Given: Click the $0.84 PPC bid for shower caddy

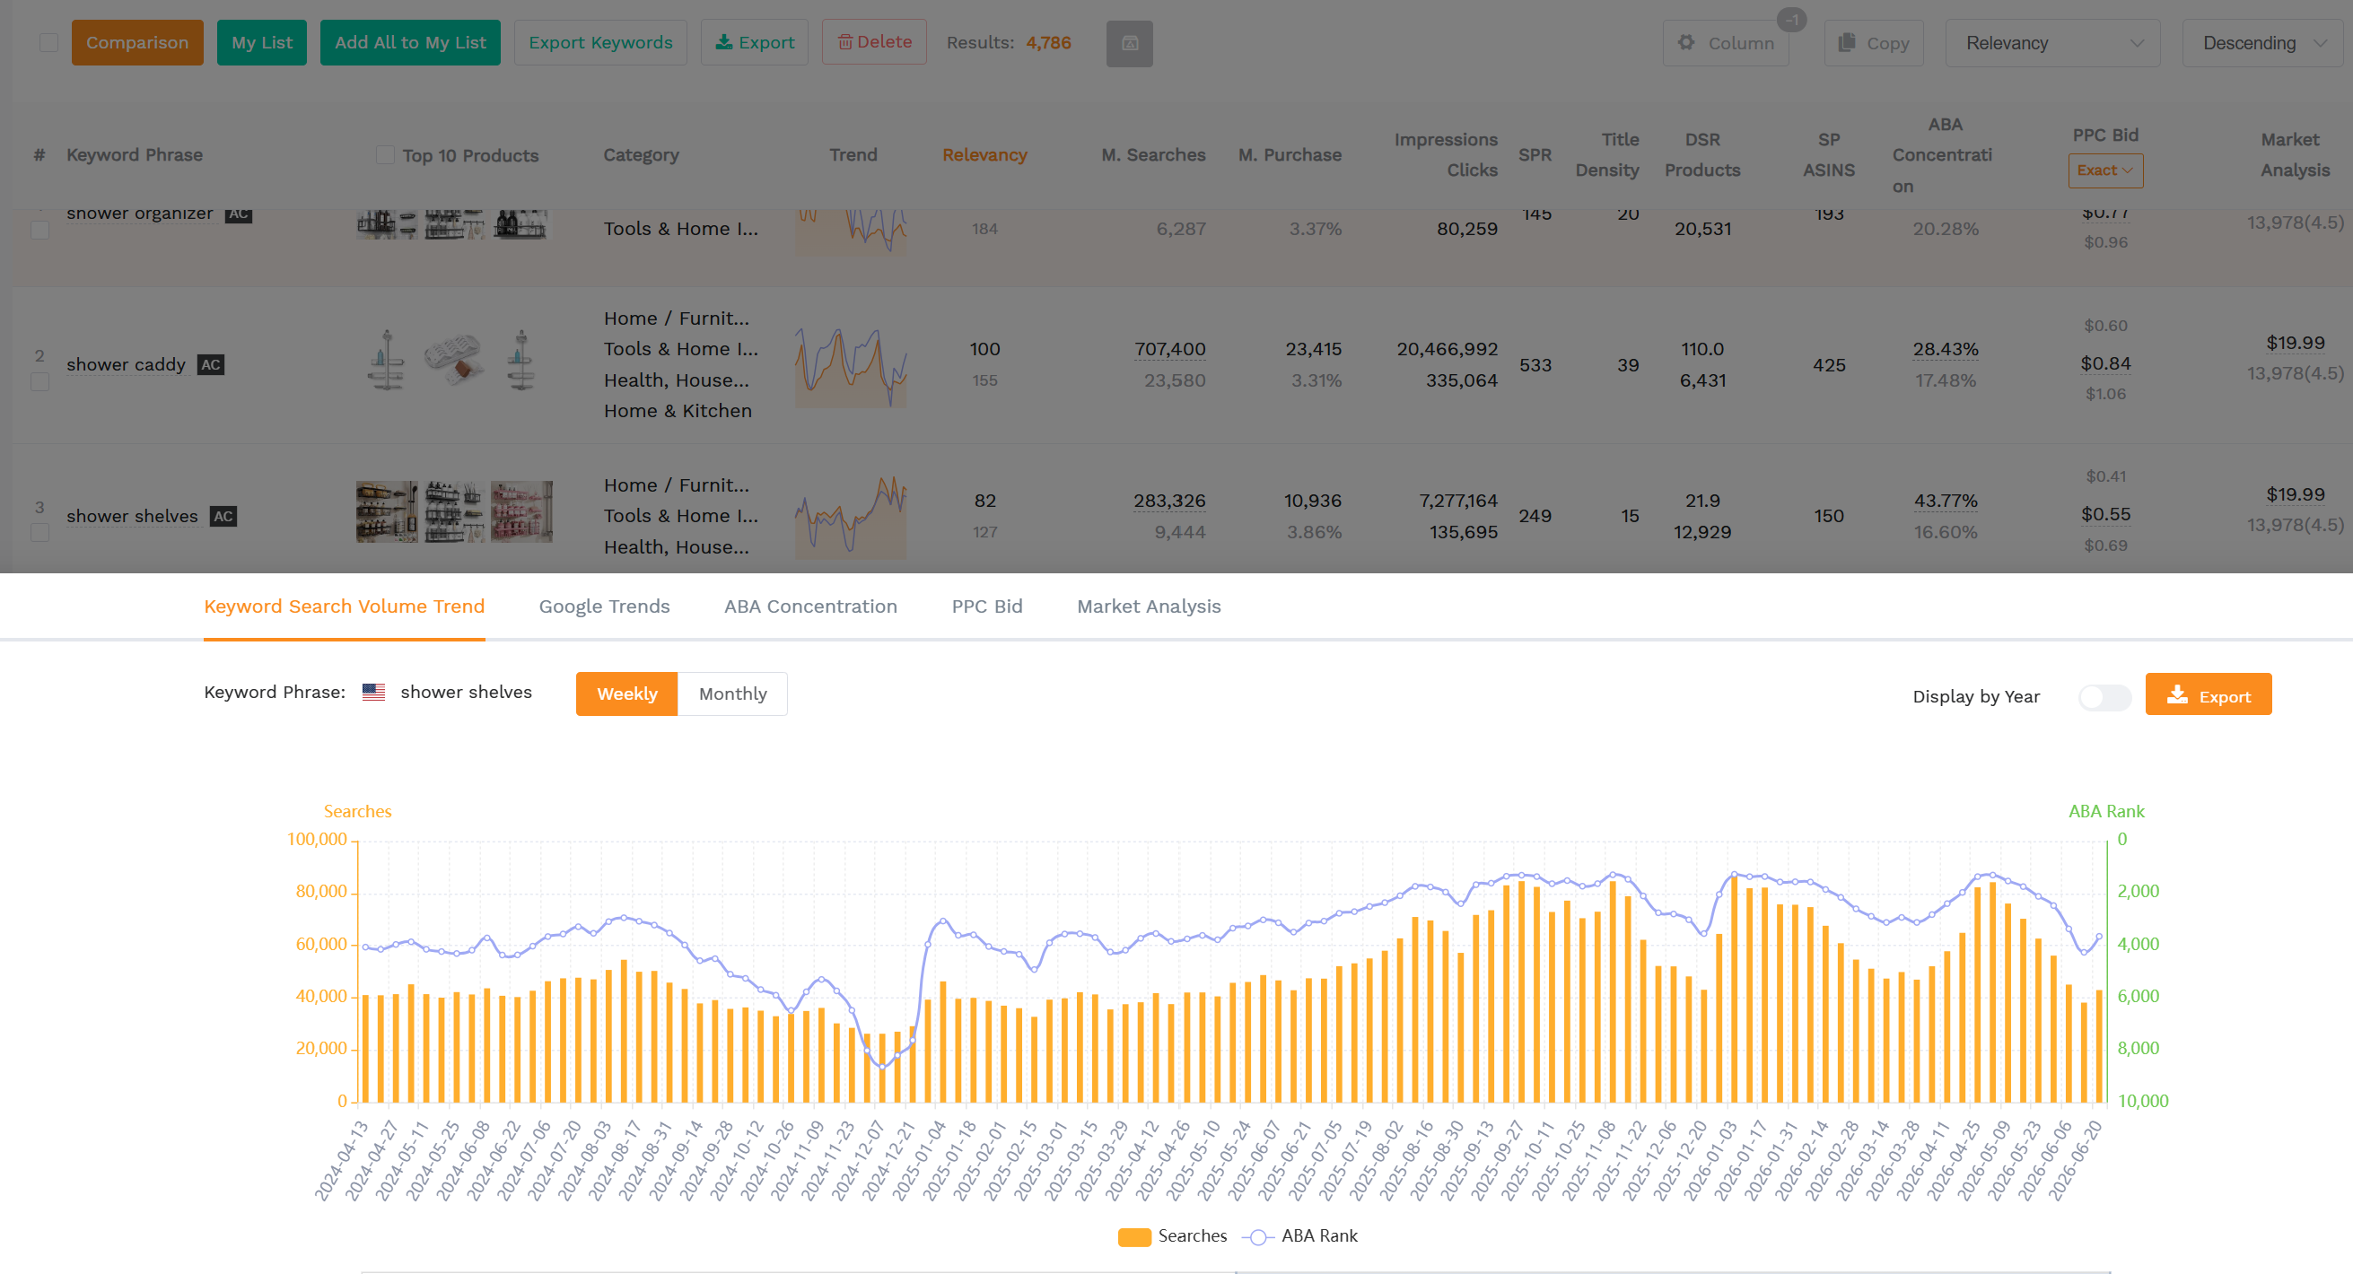Looking at the screenshot, I should pyautogui.click(x=2104, y=364).
